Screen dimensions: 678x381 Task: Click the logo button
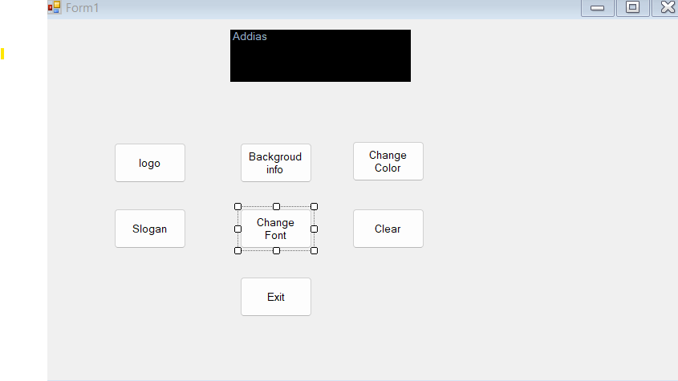point(150,163)
